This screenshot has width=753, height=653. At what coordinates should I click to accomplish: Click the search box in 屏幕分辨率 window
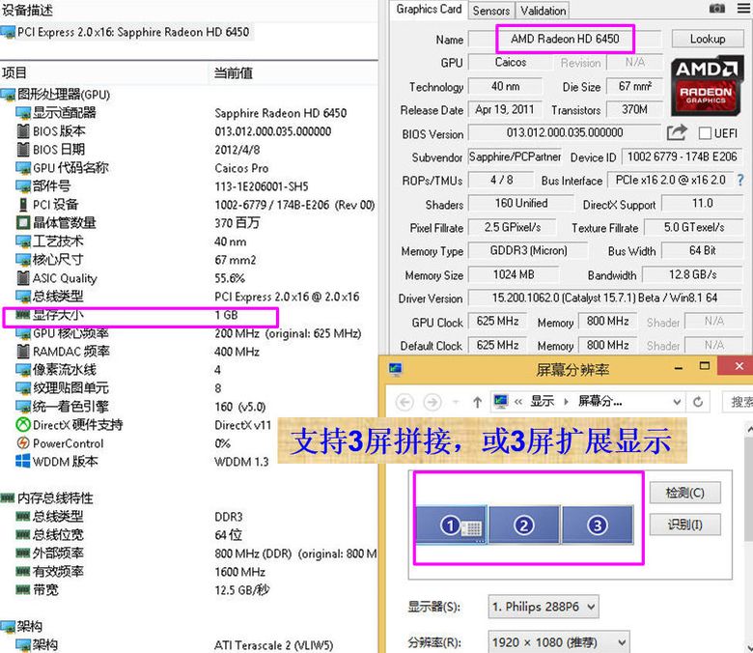739,401
